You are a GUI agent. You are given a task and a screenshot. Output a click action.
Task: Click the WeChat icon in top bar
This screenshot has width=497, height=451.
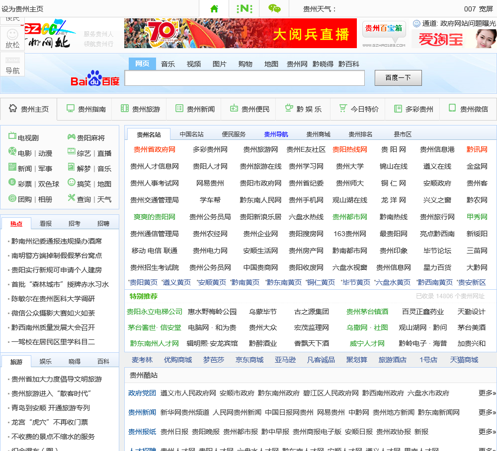[x=274, y=9]
